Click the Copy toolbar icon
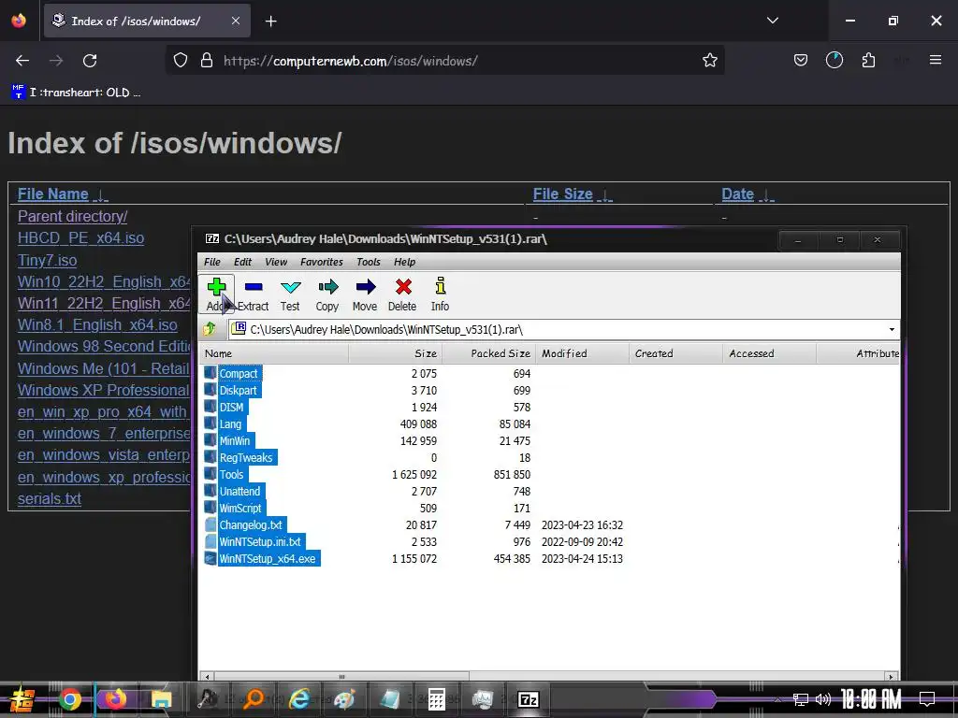The width and height of the screenshot is (958, 718). [x=327, y=294]
